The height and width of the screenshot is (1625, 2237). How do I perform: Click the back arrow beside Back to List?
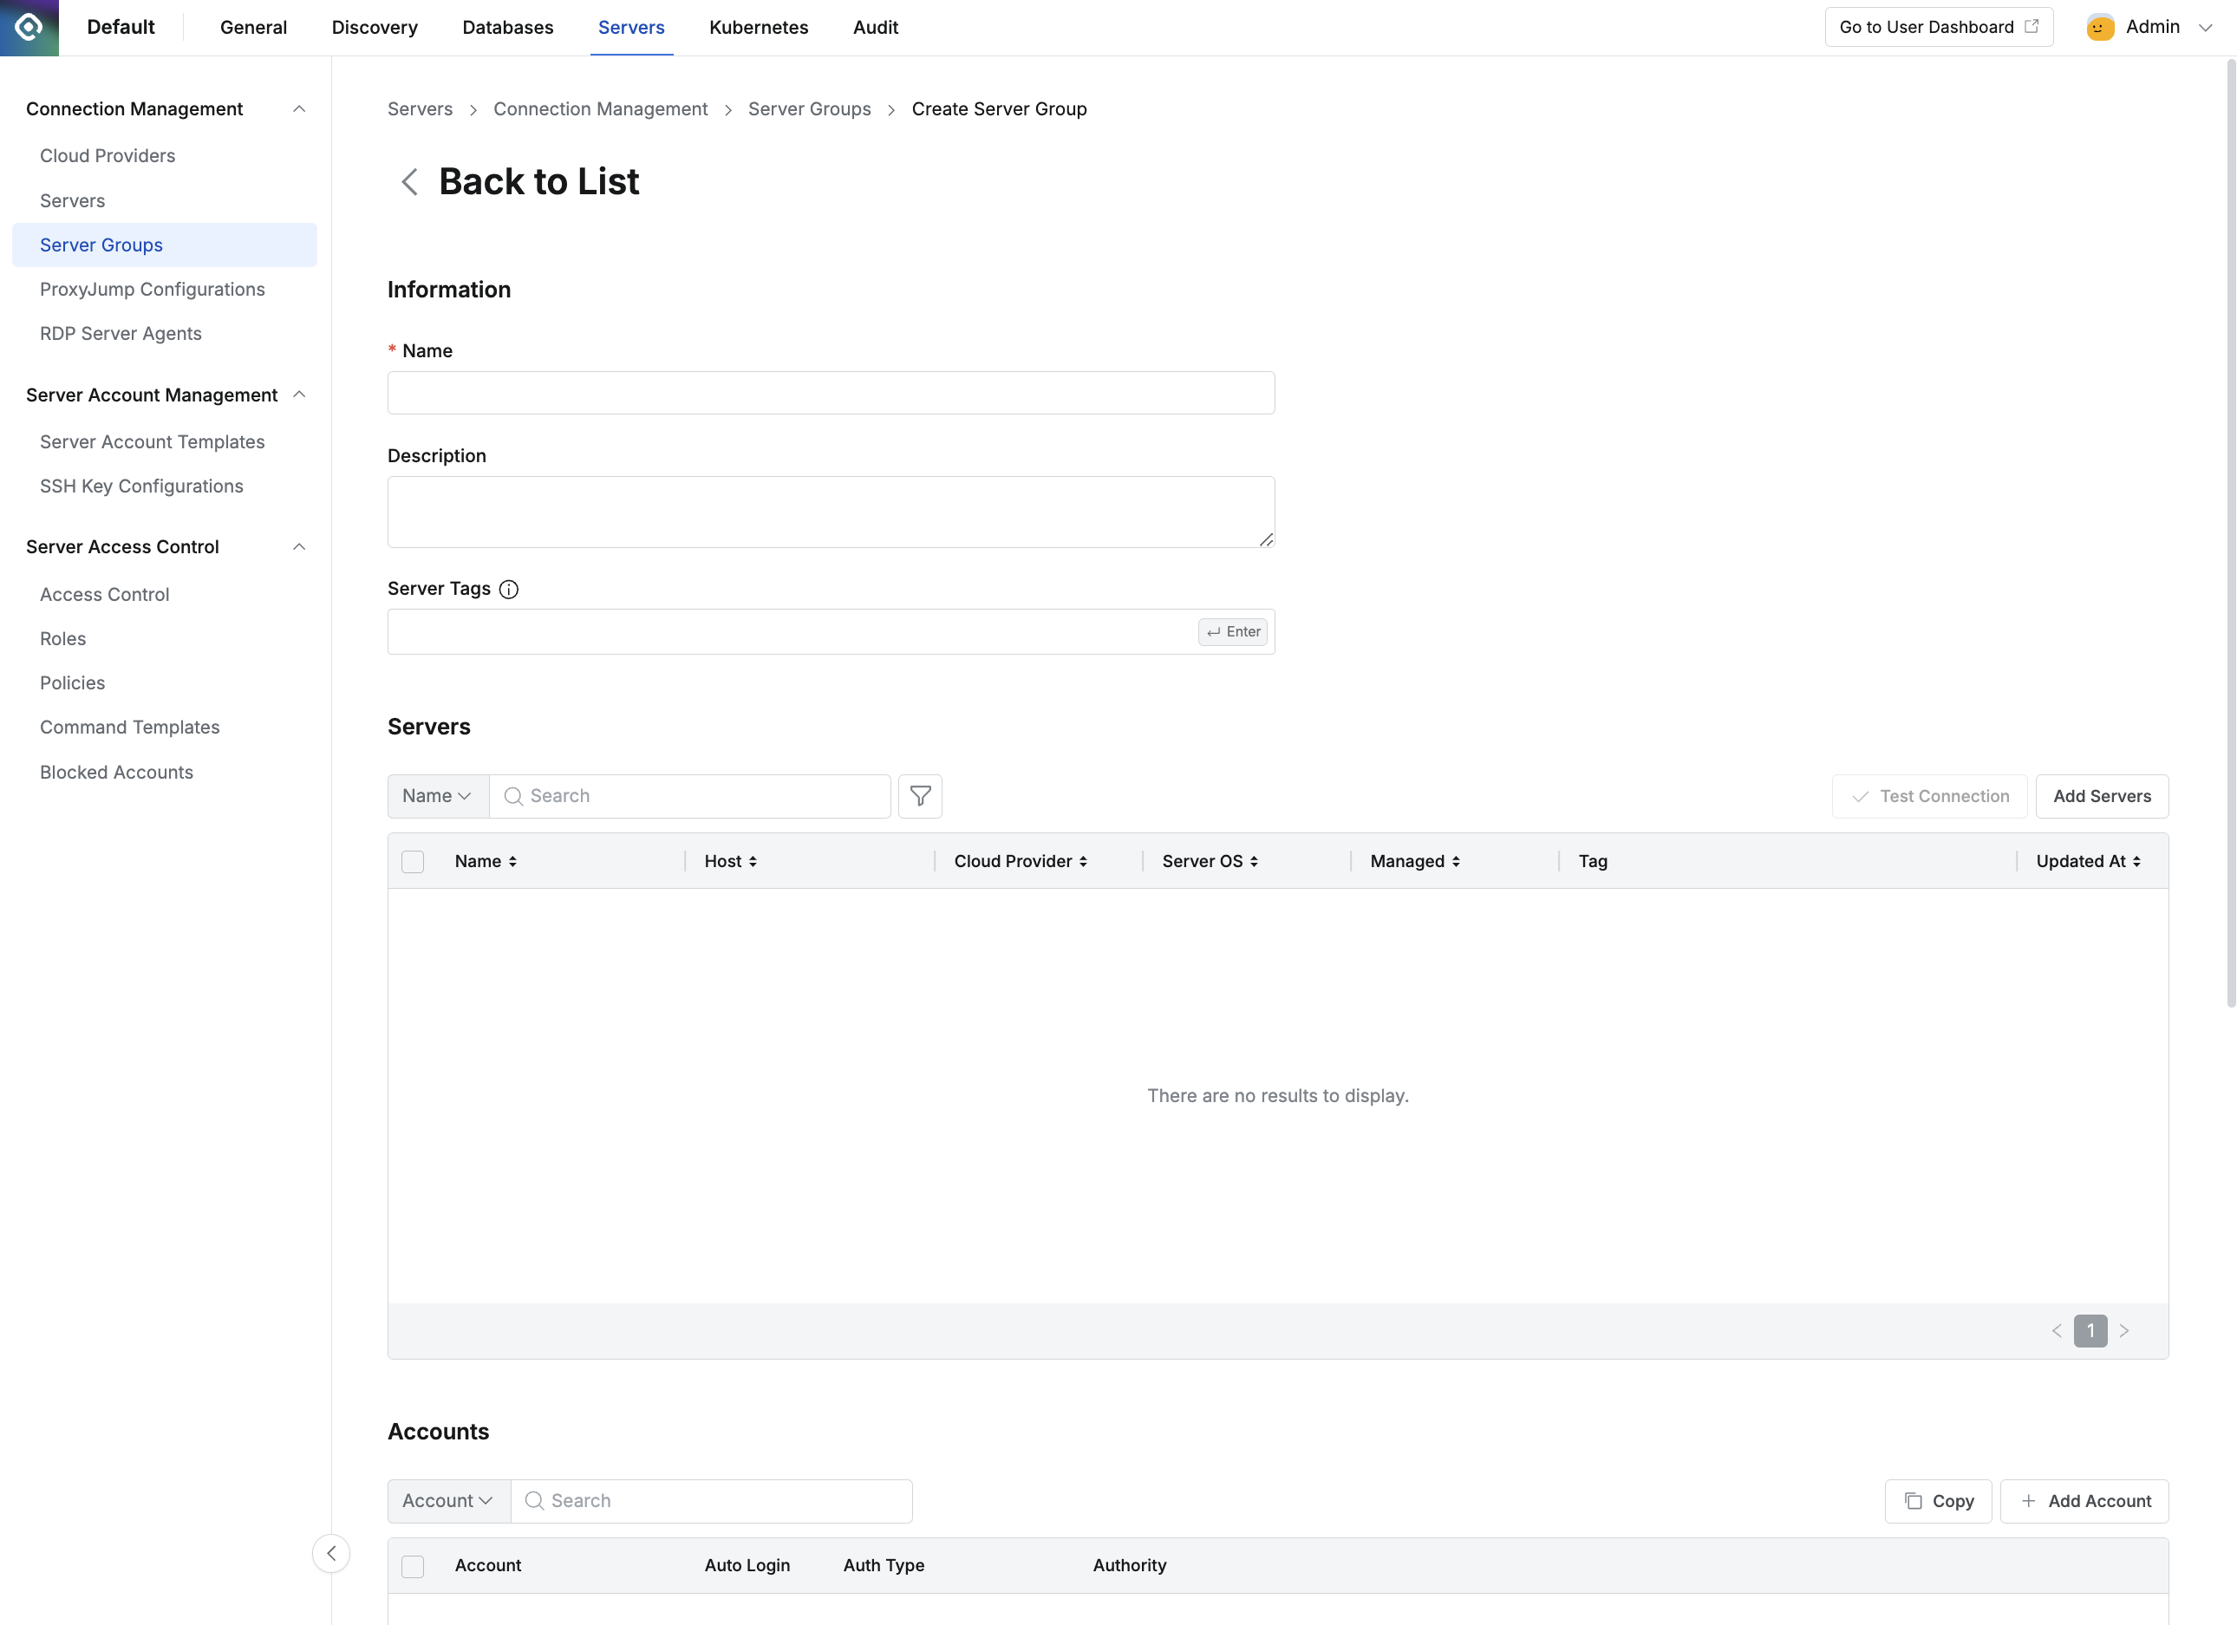pos(409,181)
